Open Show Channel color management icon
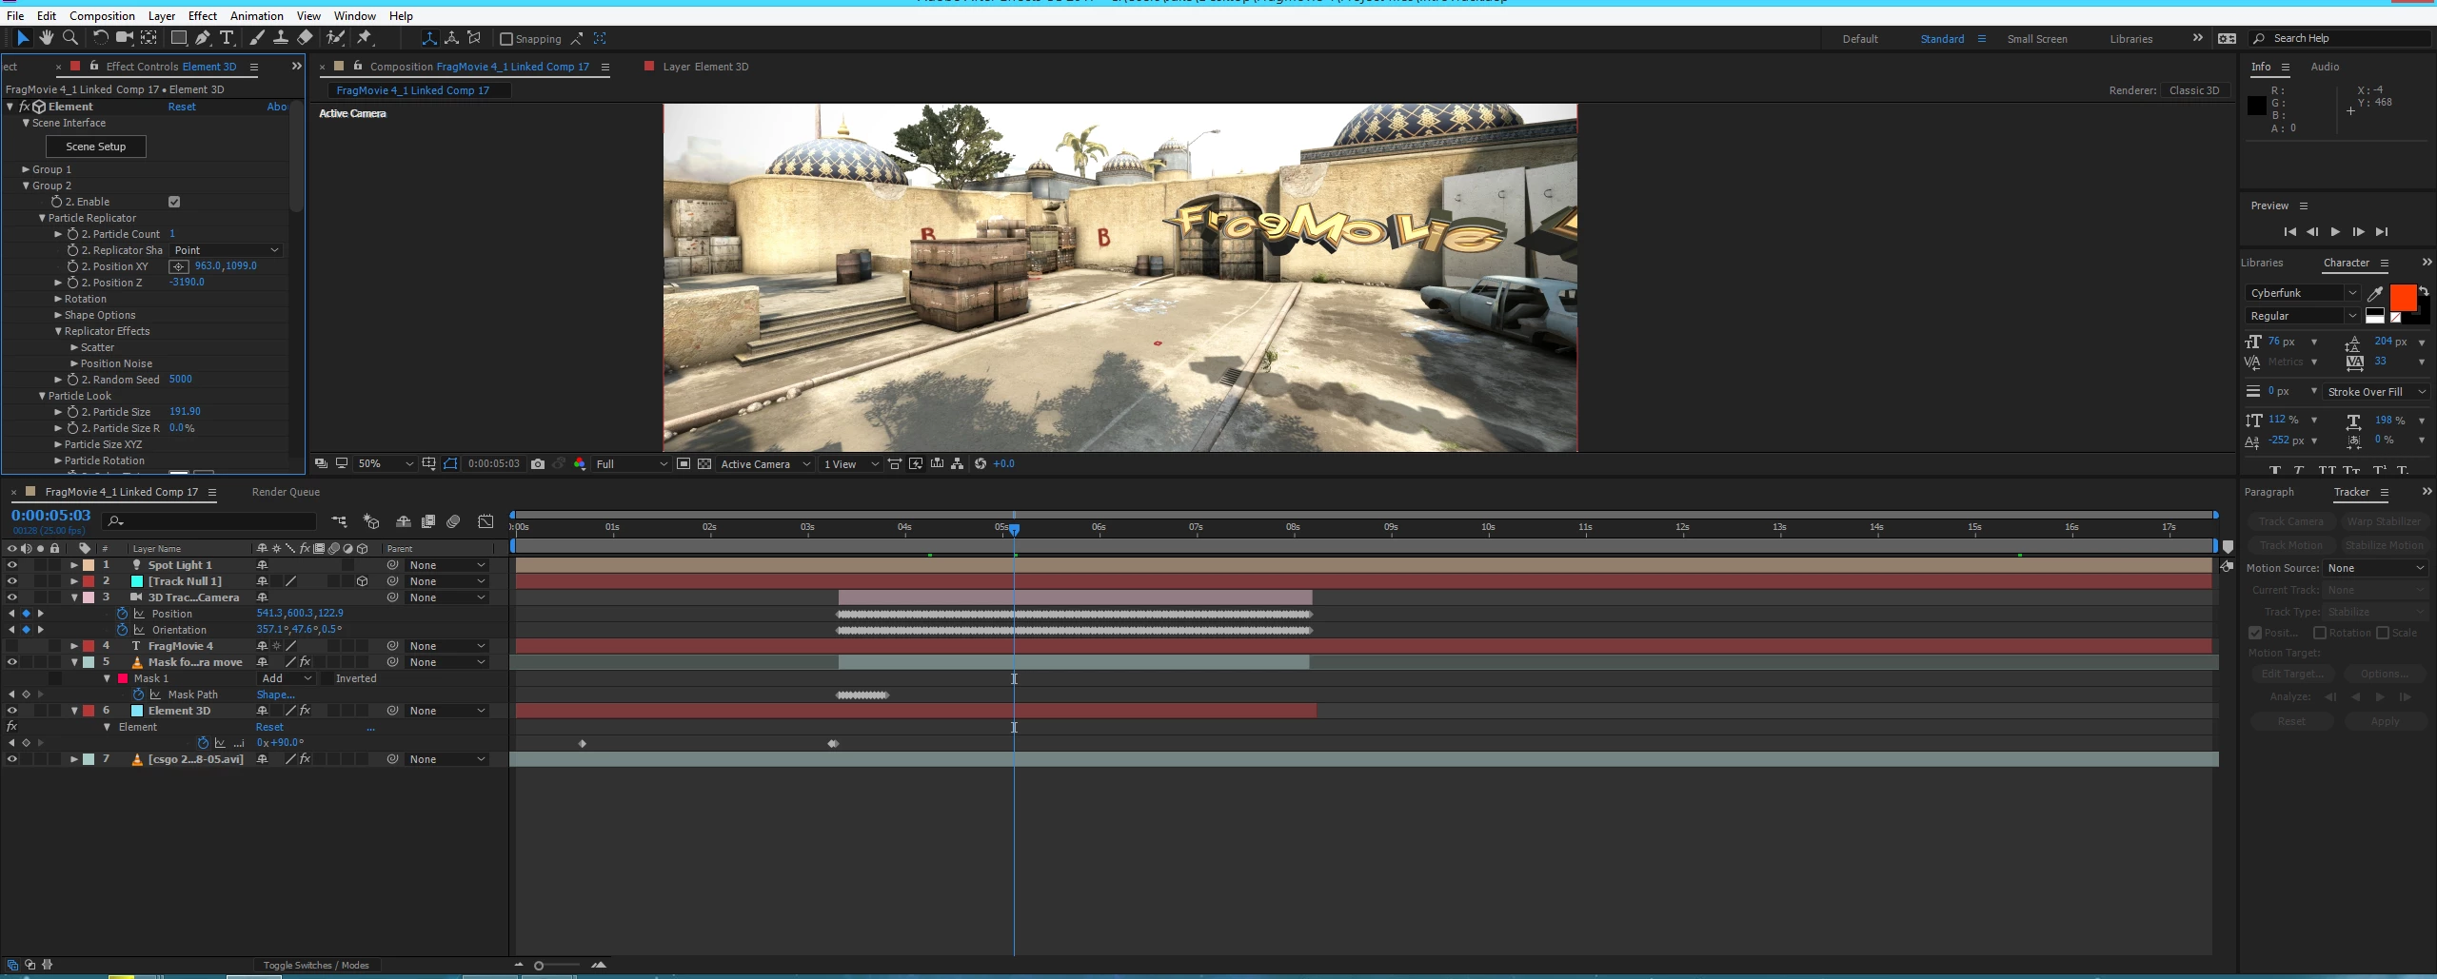This screenshot has width=2437, height=979. pyautogui.click(x=580, y=464)
